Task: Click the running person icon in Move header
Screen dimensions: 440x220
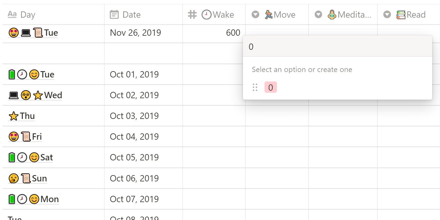Action: (269, 15)
